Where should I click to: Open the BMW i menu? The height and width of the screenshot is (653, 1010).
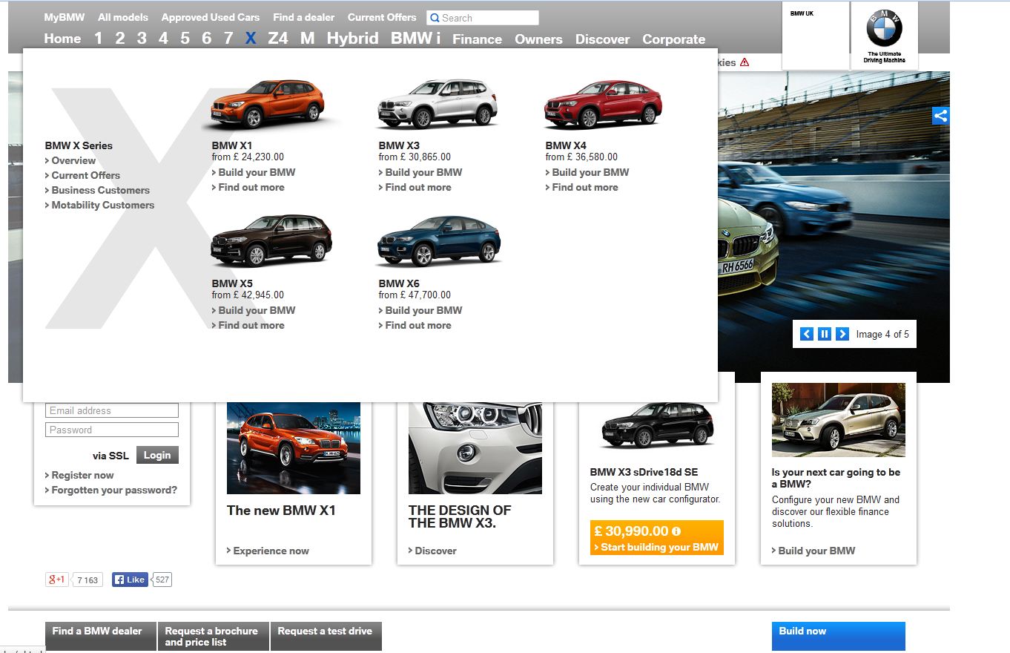point(415,38)
